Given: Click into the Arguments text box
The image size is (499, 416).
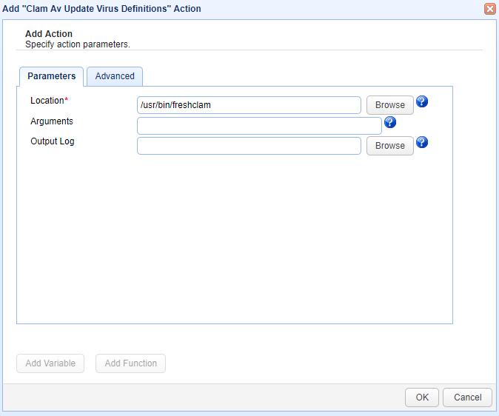Looking at the screenshot, I should [259, 126].
